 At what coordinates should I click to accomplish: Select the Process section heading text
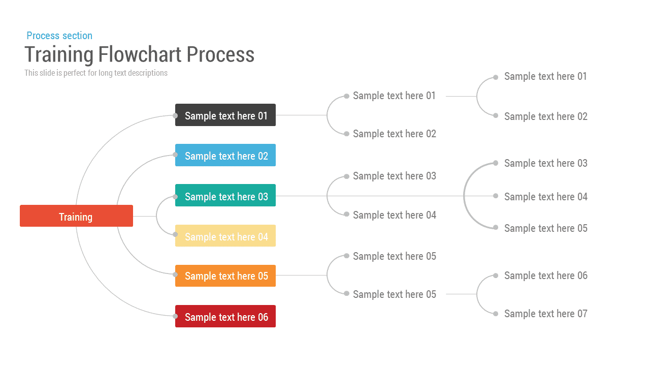click(x=59, y=36)
